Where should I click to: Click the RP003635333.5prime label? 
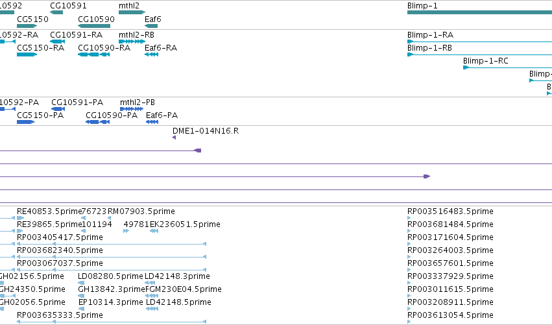point(60,315)
